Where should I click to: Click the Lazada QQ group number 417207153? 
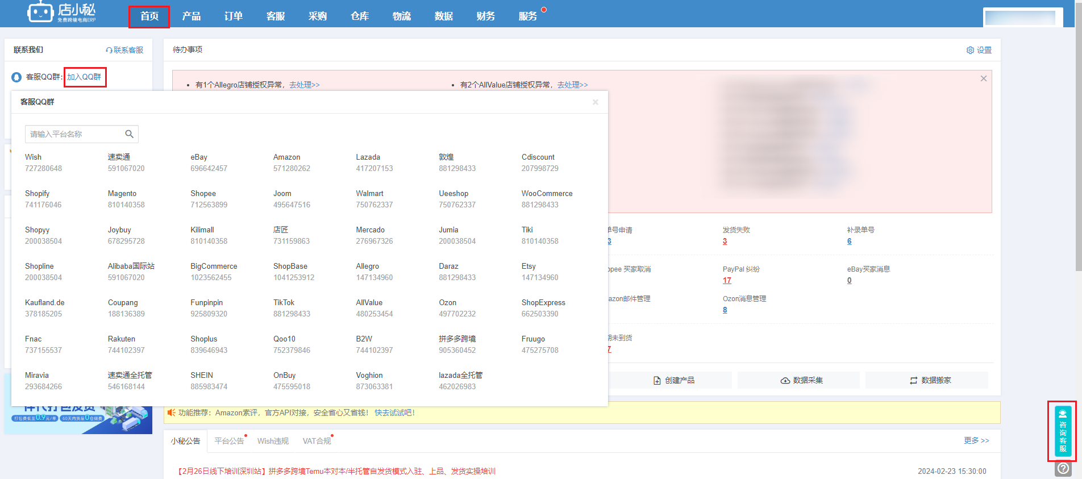374,169
